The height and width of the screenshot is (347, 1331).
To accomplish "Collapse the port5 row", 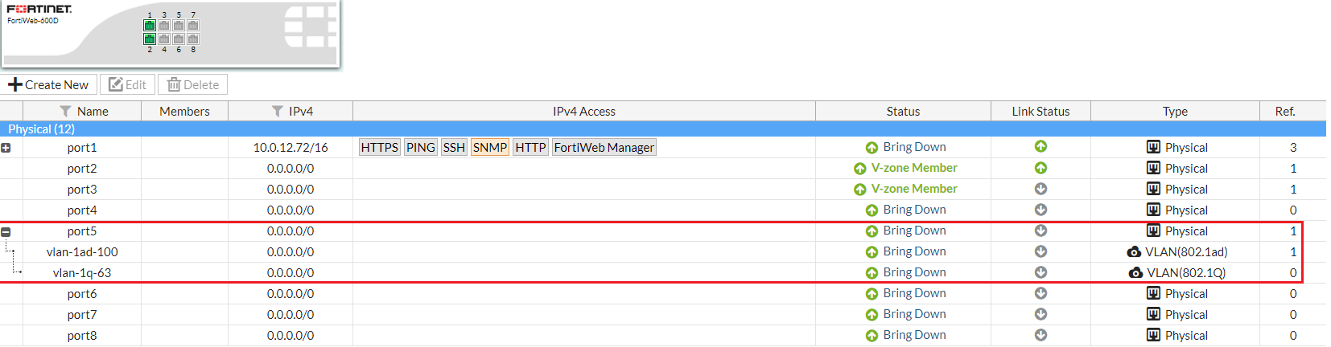I will pos(6,232).
